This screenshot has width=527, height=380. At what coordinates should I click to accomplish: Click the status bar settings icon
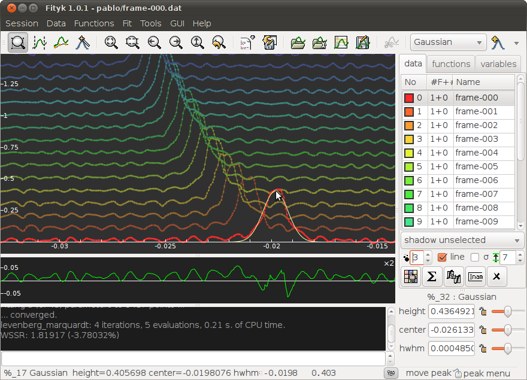point(391,373)
